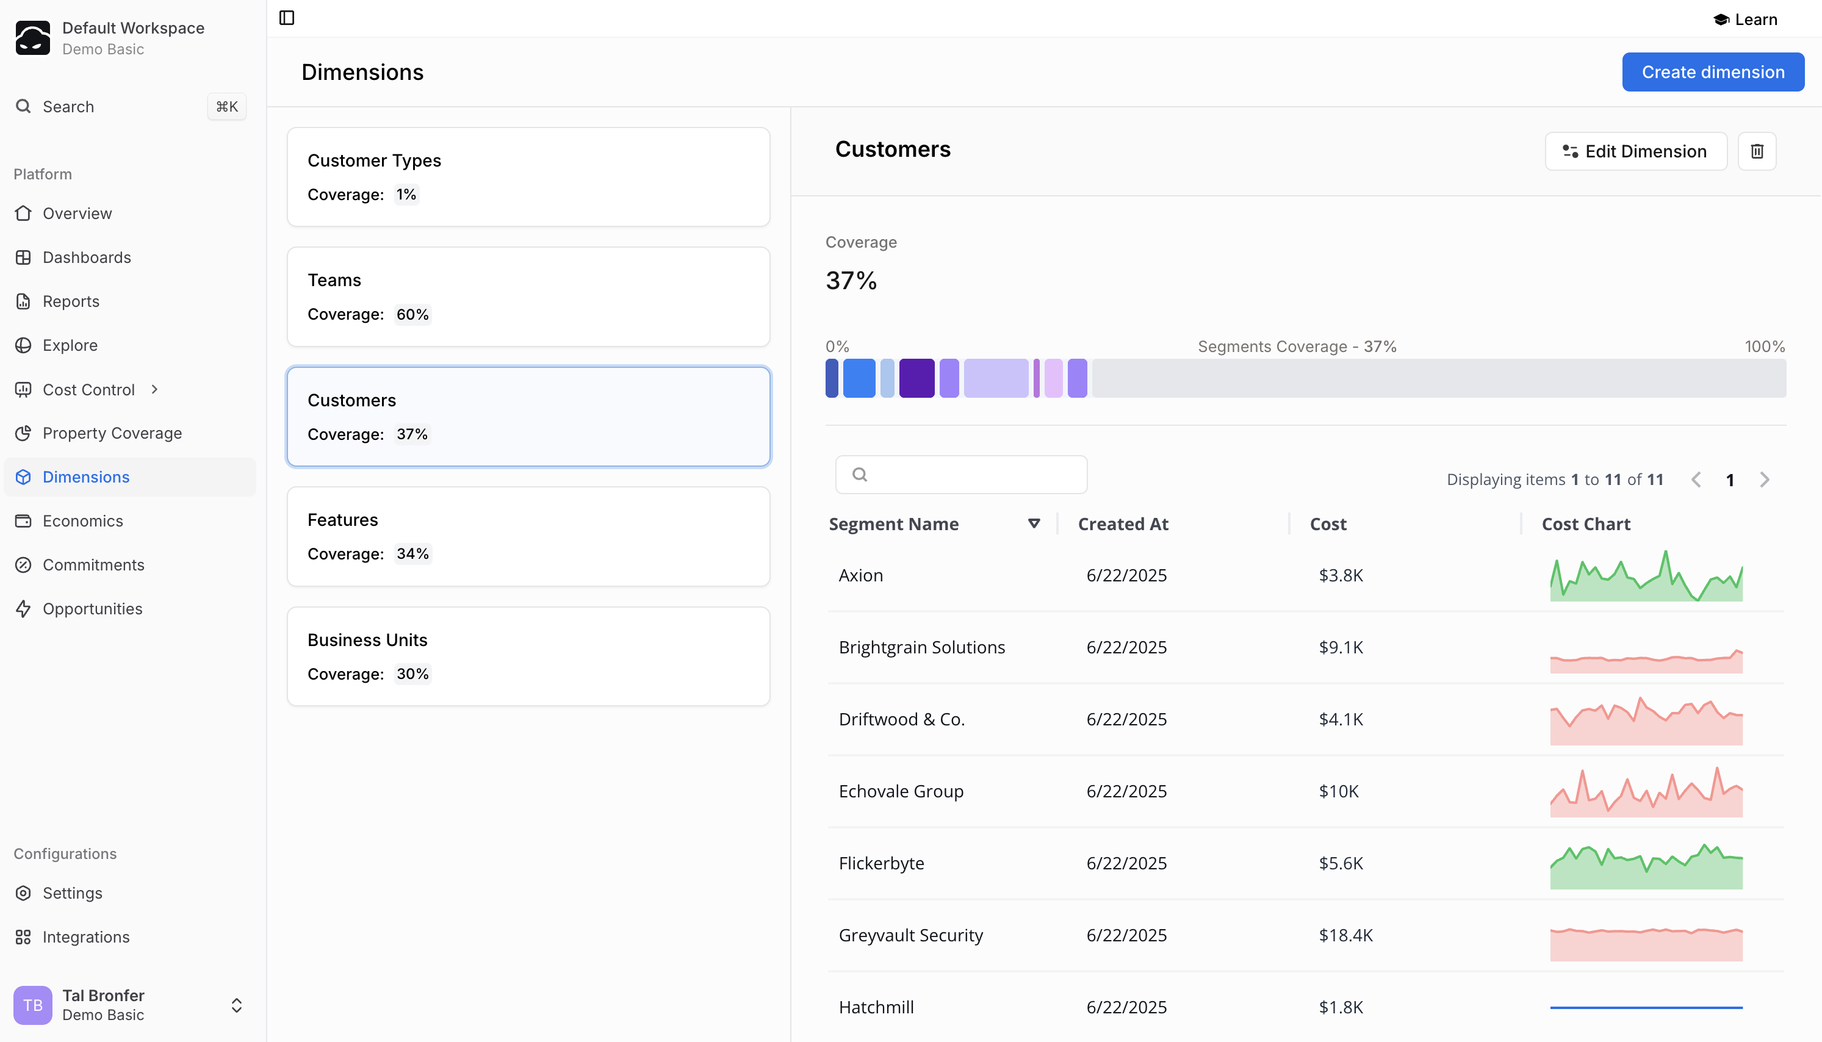
Task: Click the Edit Dimension button
Action: tap(1635, 151)
